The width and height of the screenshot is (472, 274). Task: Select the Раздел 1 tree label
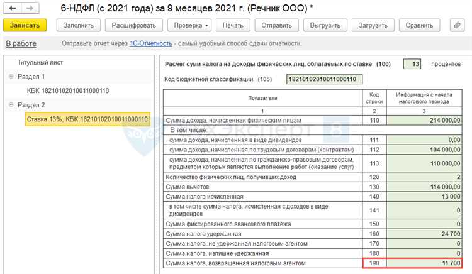coord(31,77)
